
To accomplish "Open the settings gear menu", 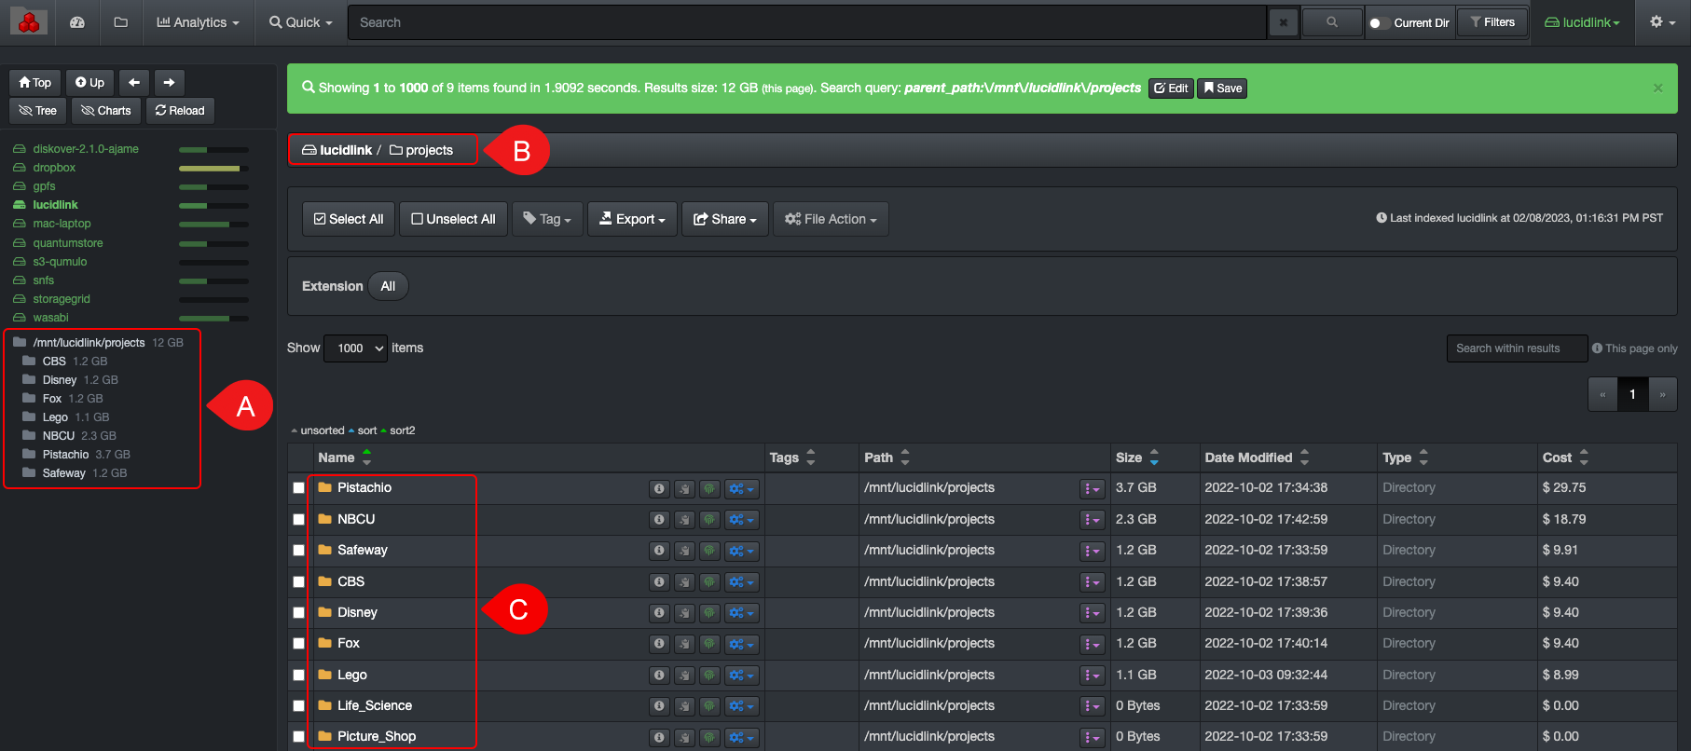I will tap(1662, 22).
